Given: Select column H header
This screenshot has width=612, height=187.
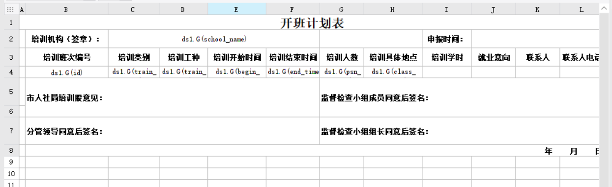Looking at the screenshot, I should click(393, 9).
